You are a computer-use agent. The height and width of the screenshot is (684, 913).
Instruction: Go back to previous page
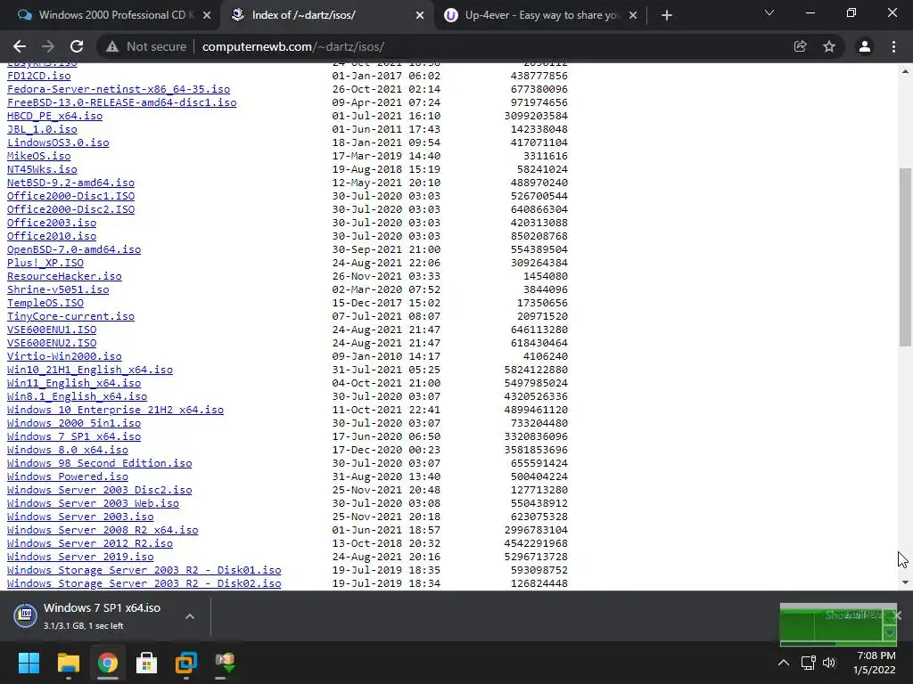[20, 46]
